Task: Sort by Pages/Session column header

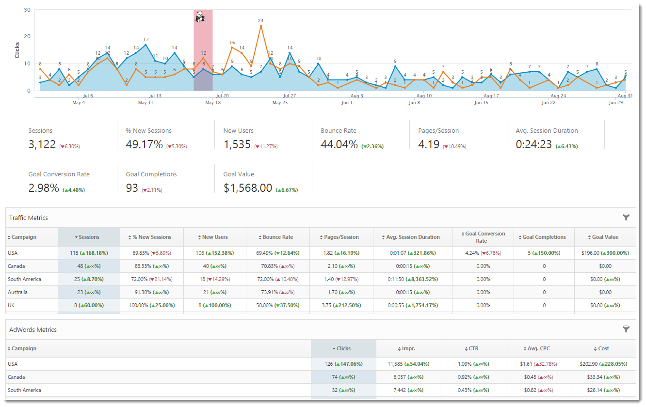Action: pyautogui.click(x=341, y=237)
